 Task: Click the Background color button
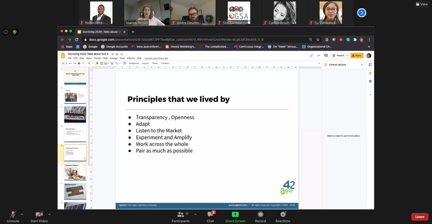[134, 64]
